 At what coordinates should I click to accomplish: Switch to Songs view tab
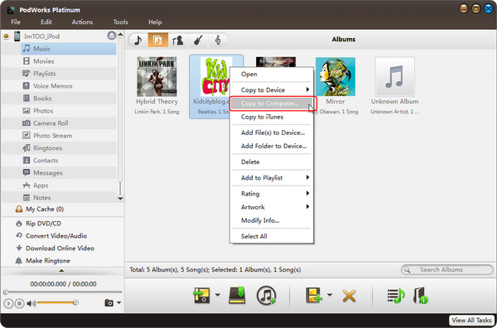(x=138, y=40)
